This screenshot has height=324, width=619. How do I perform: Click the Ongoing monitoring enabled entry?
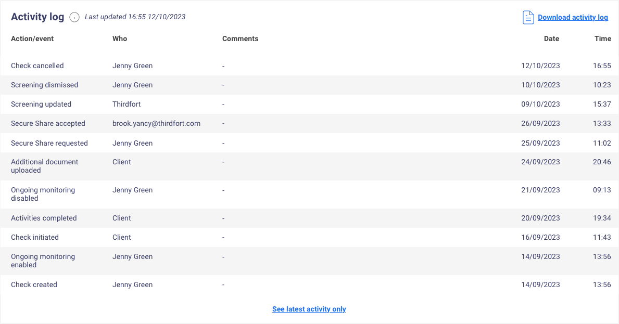coord(43,261)
